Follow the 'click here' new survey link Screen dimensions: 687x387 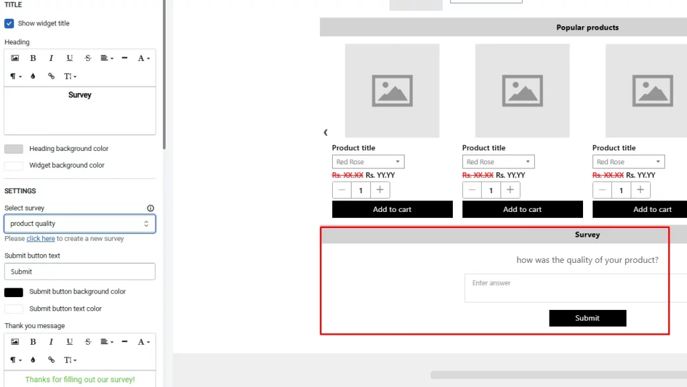coord(41,239)
